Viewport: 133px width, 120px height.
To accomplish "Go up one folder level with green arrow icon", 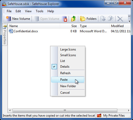I will tap(74, 19).
